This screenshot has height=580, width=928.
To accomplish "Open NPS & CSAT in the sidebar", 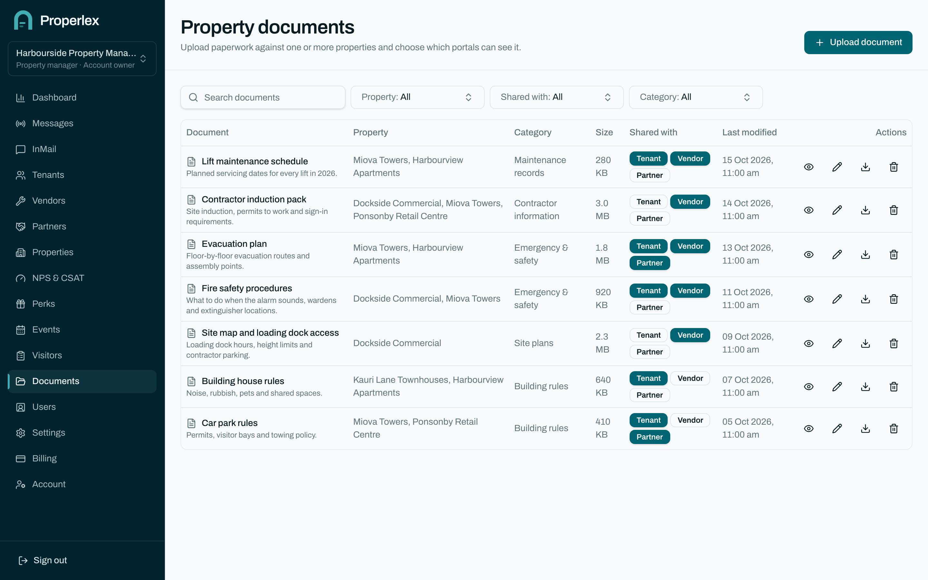I will (82, 278).
